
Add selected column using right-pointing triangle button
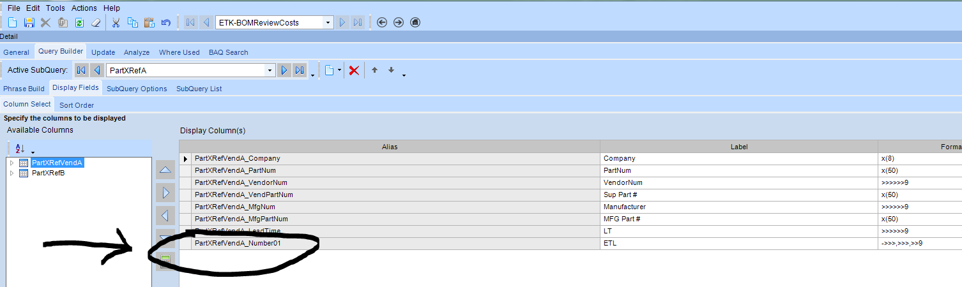pyautogui.click(x=165, y=192)
